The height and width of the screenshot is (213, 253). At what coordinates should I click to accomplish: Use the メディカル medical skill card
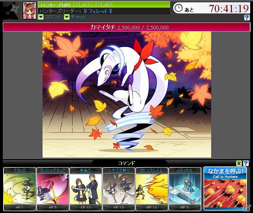coord(185,189)
